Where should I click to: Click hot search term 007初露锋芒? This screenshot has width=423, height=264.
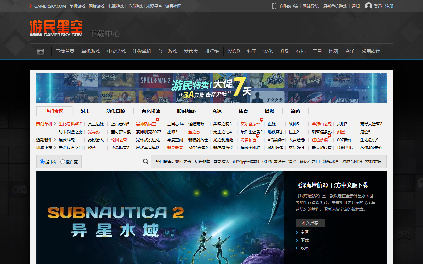(274, 162)
